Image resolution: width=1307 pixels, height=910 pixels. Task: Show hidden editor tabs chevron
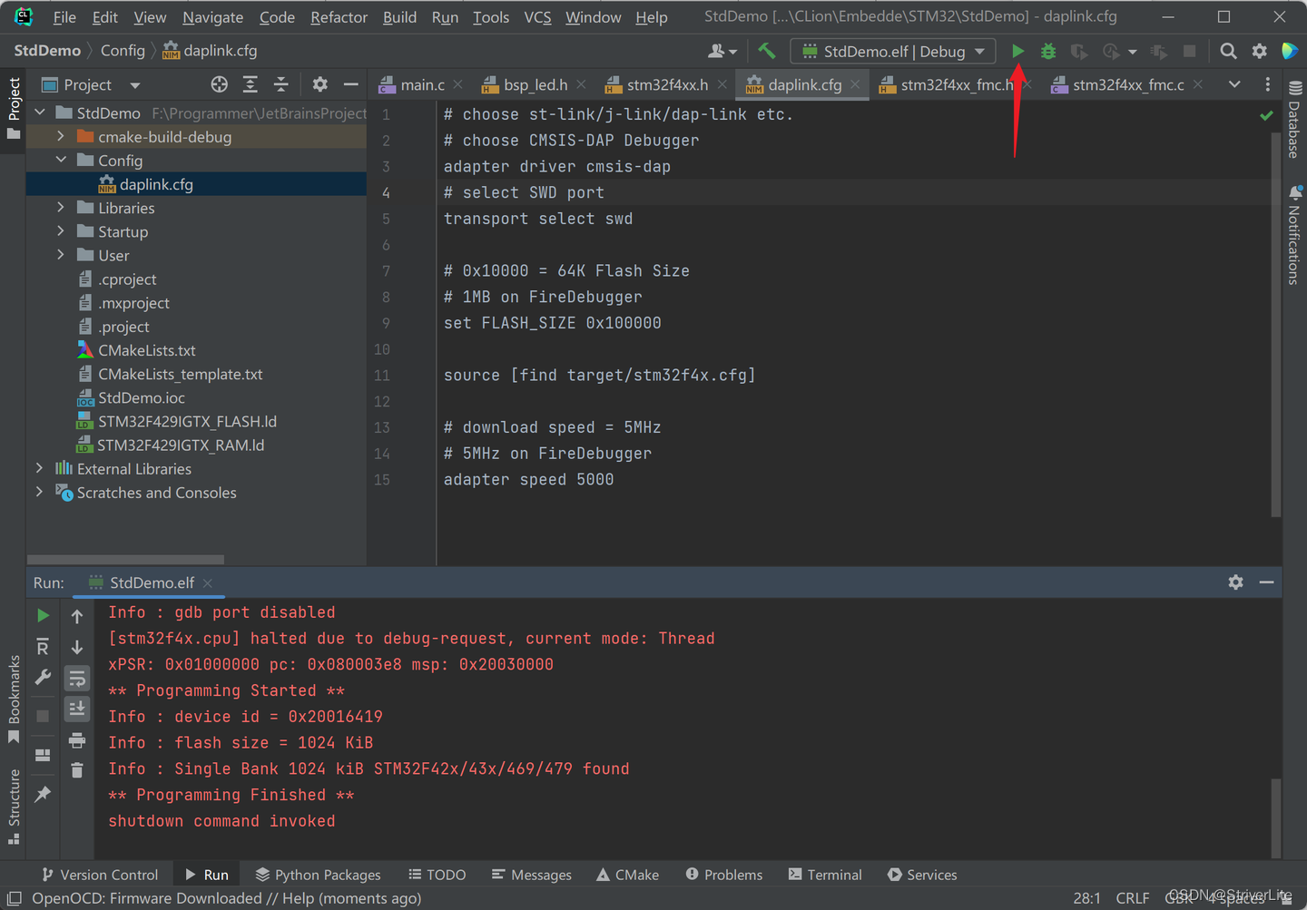click(x=1234, y=84)
